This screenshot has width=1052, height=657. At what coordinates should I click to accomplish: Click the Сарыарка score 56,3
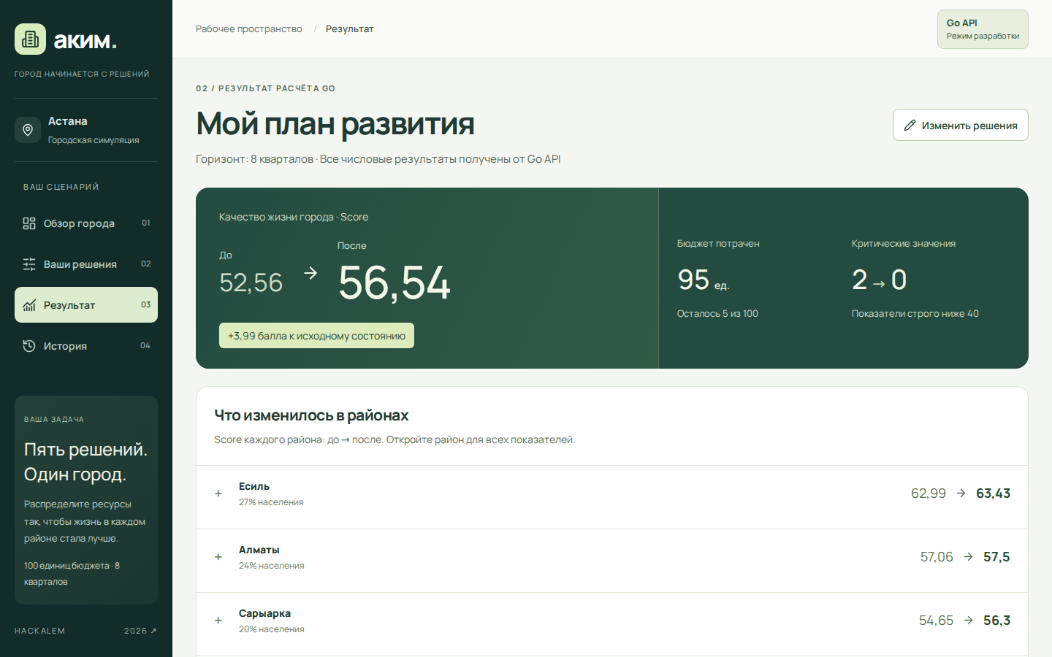point(996,620)
